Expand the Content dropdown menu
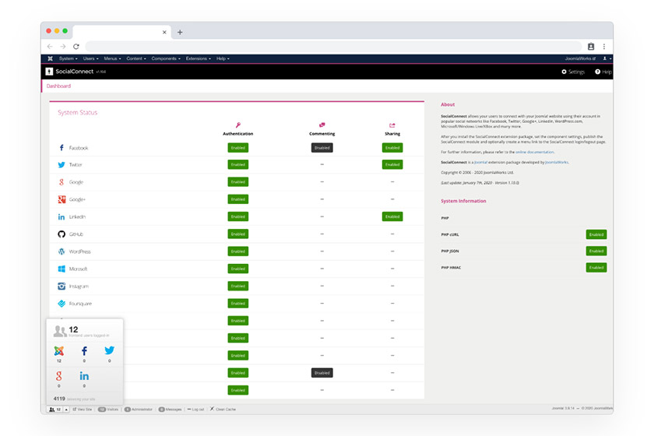This screenshot has width=654, height=436. tap(136, 59)
